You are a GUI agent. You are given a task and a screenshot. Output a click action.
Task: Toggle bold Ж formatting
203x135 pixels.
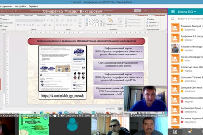pos(18,25)
